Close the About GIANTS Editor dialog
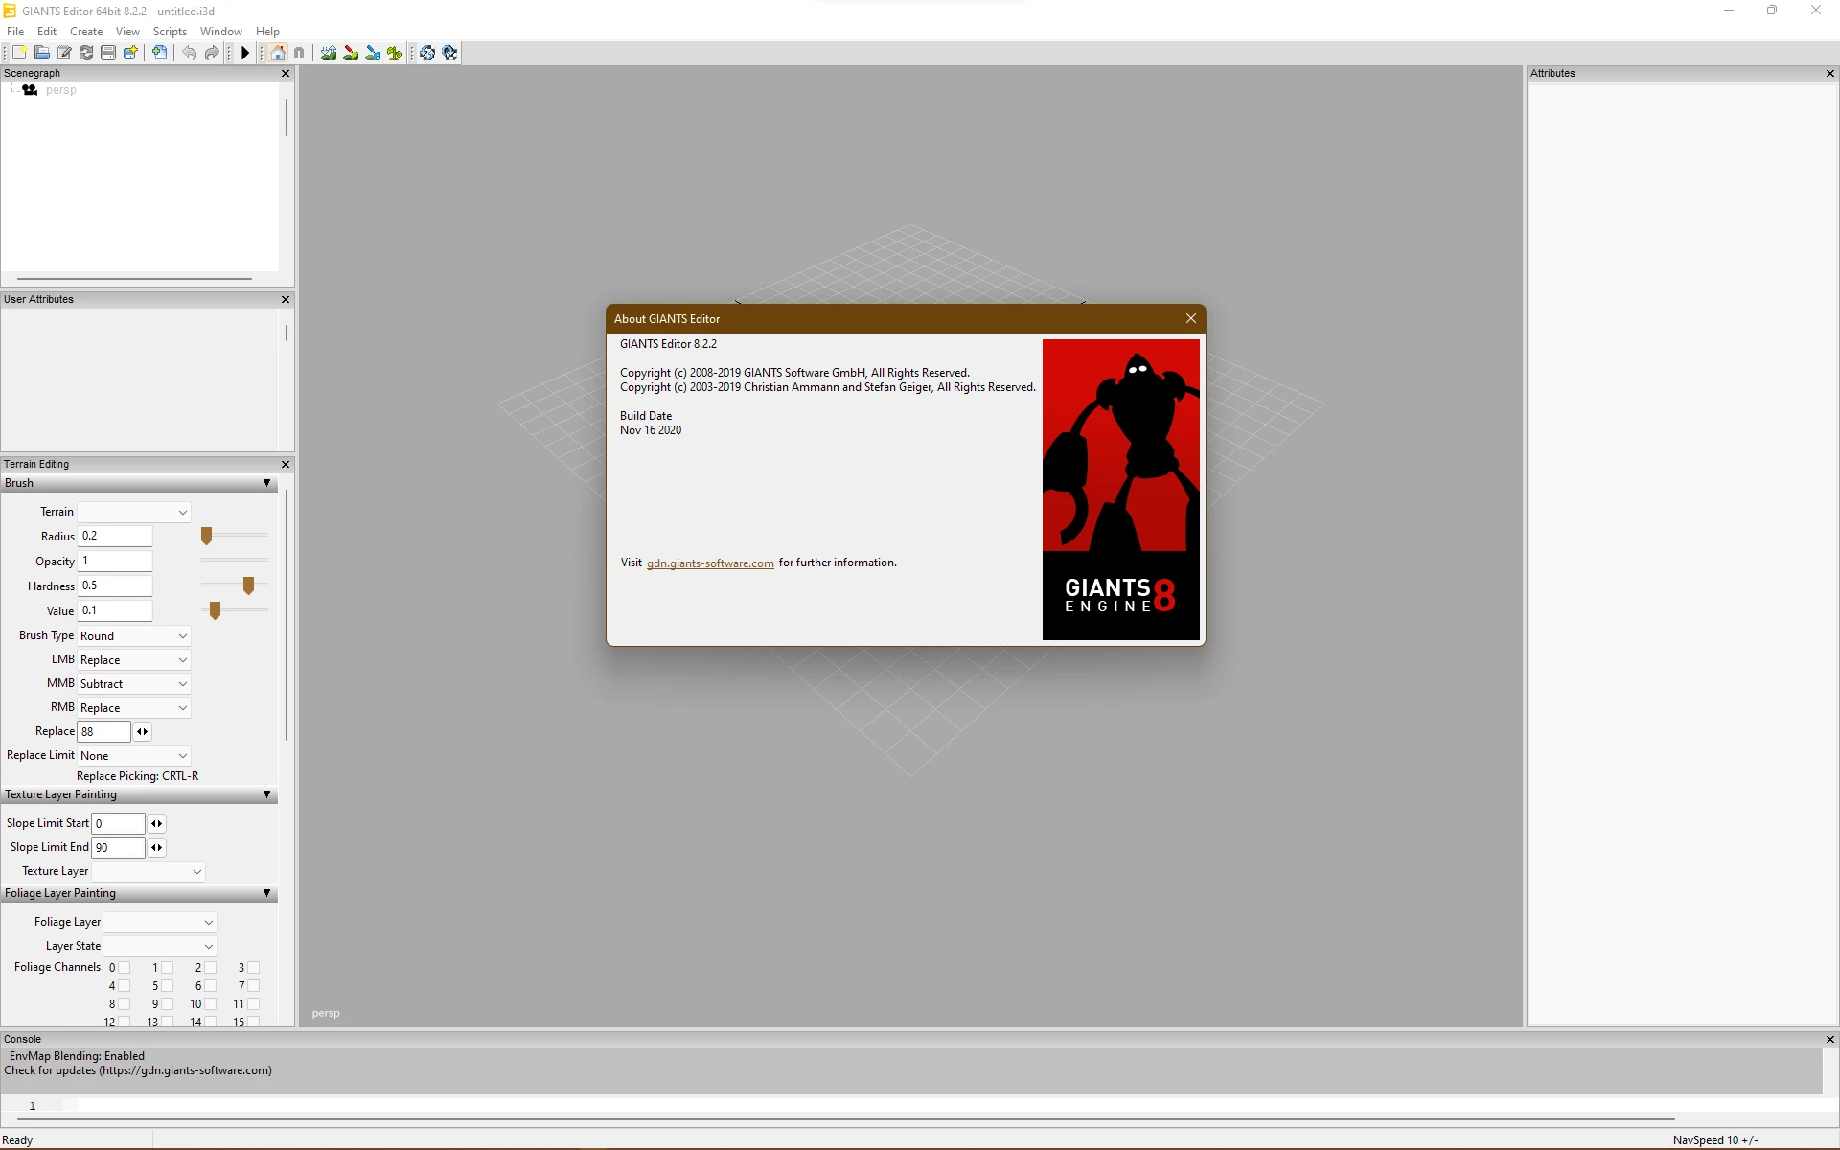1840x1150 pixels. [1191, 318]
